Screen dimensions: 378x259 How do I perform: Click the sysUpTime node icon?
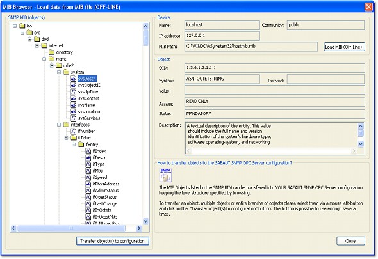click(x=74, y=92)
